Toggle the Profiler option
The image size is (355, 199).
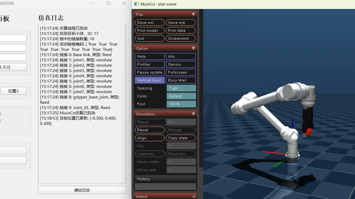pos(150,64)
